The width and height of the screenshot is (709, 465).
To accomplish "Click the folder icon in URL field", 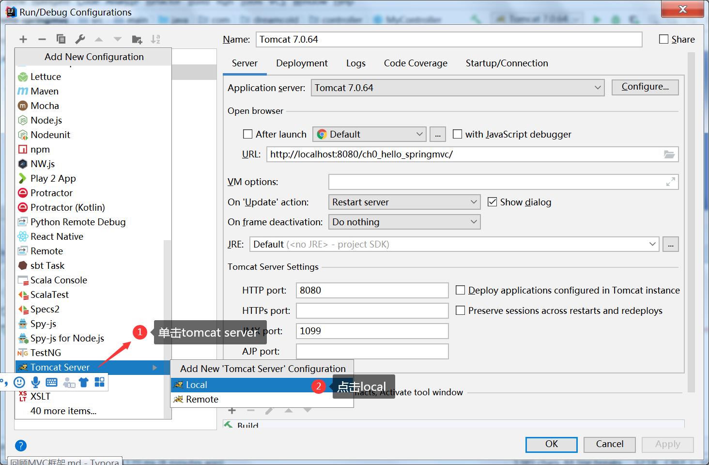I will (669, 155).
